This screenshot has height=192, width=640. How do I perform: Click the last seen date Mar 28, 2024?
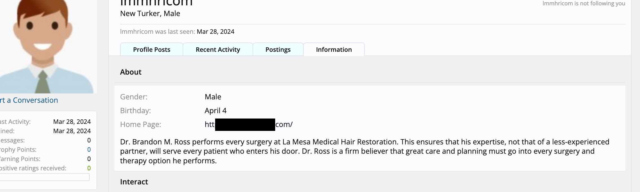coord(215,32)
